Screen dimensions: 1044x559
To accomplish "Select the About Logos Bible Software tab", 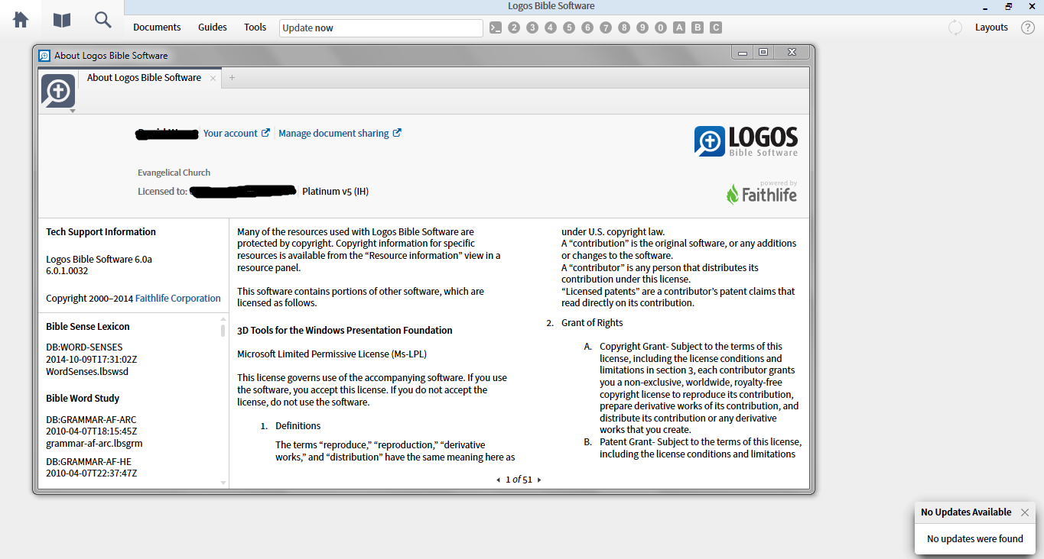I will [144, 78].
